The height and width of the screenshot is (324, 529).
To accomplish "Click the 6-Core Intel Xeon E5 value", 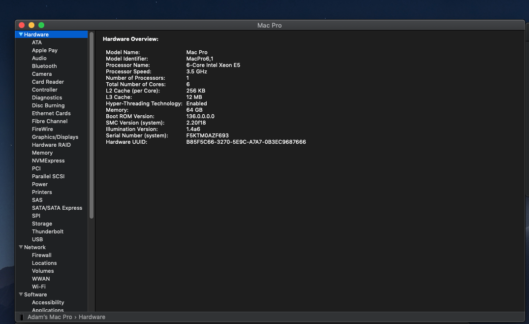I will coord(213,65).
